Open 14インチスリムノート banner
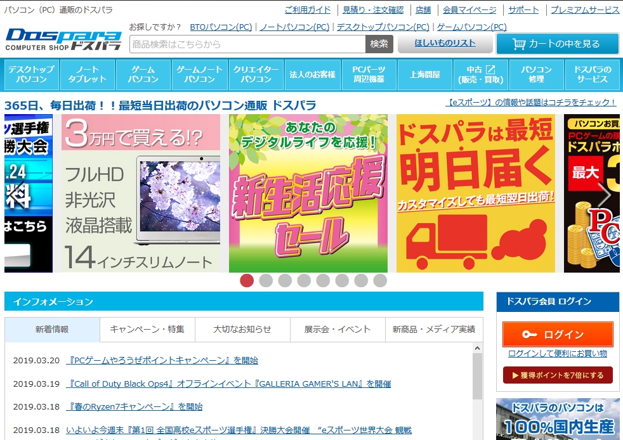The width and height of the screenshot is (623, 440). 141,193
